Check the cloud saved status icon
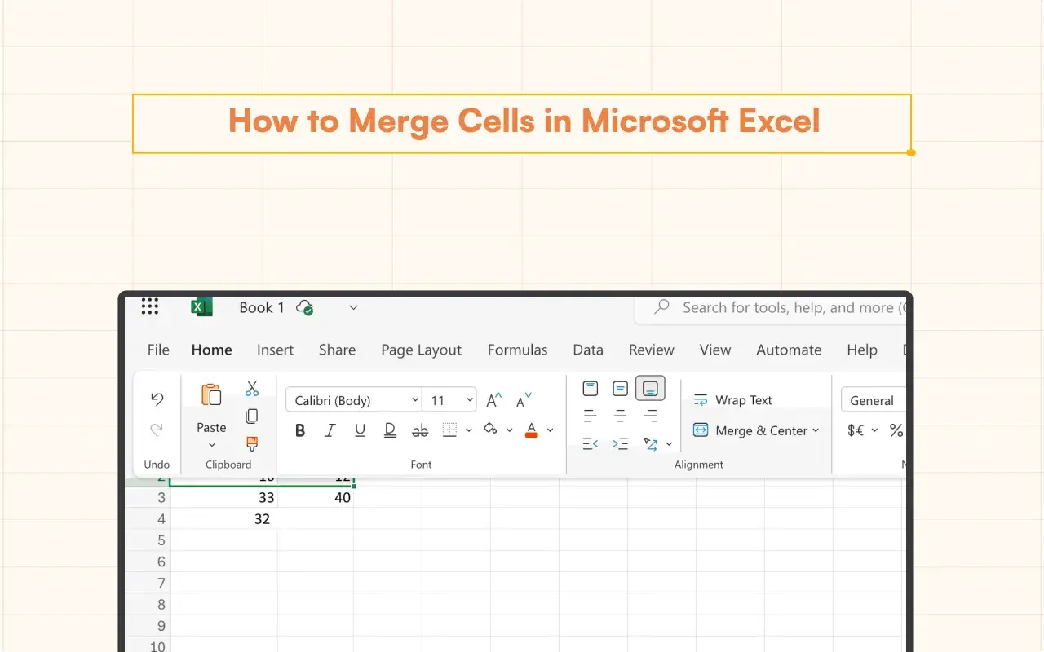 pyautogui.click(x=305, y=307)
